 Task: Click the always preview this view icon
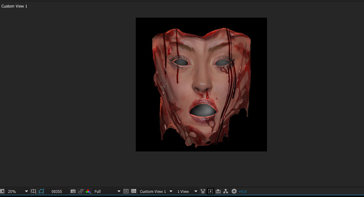2,191
